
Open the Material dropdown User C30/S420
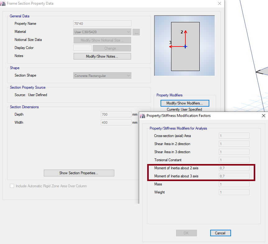click(102, 32)
